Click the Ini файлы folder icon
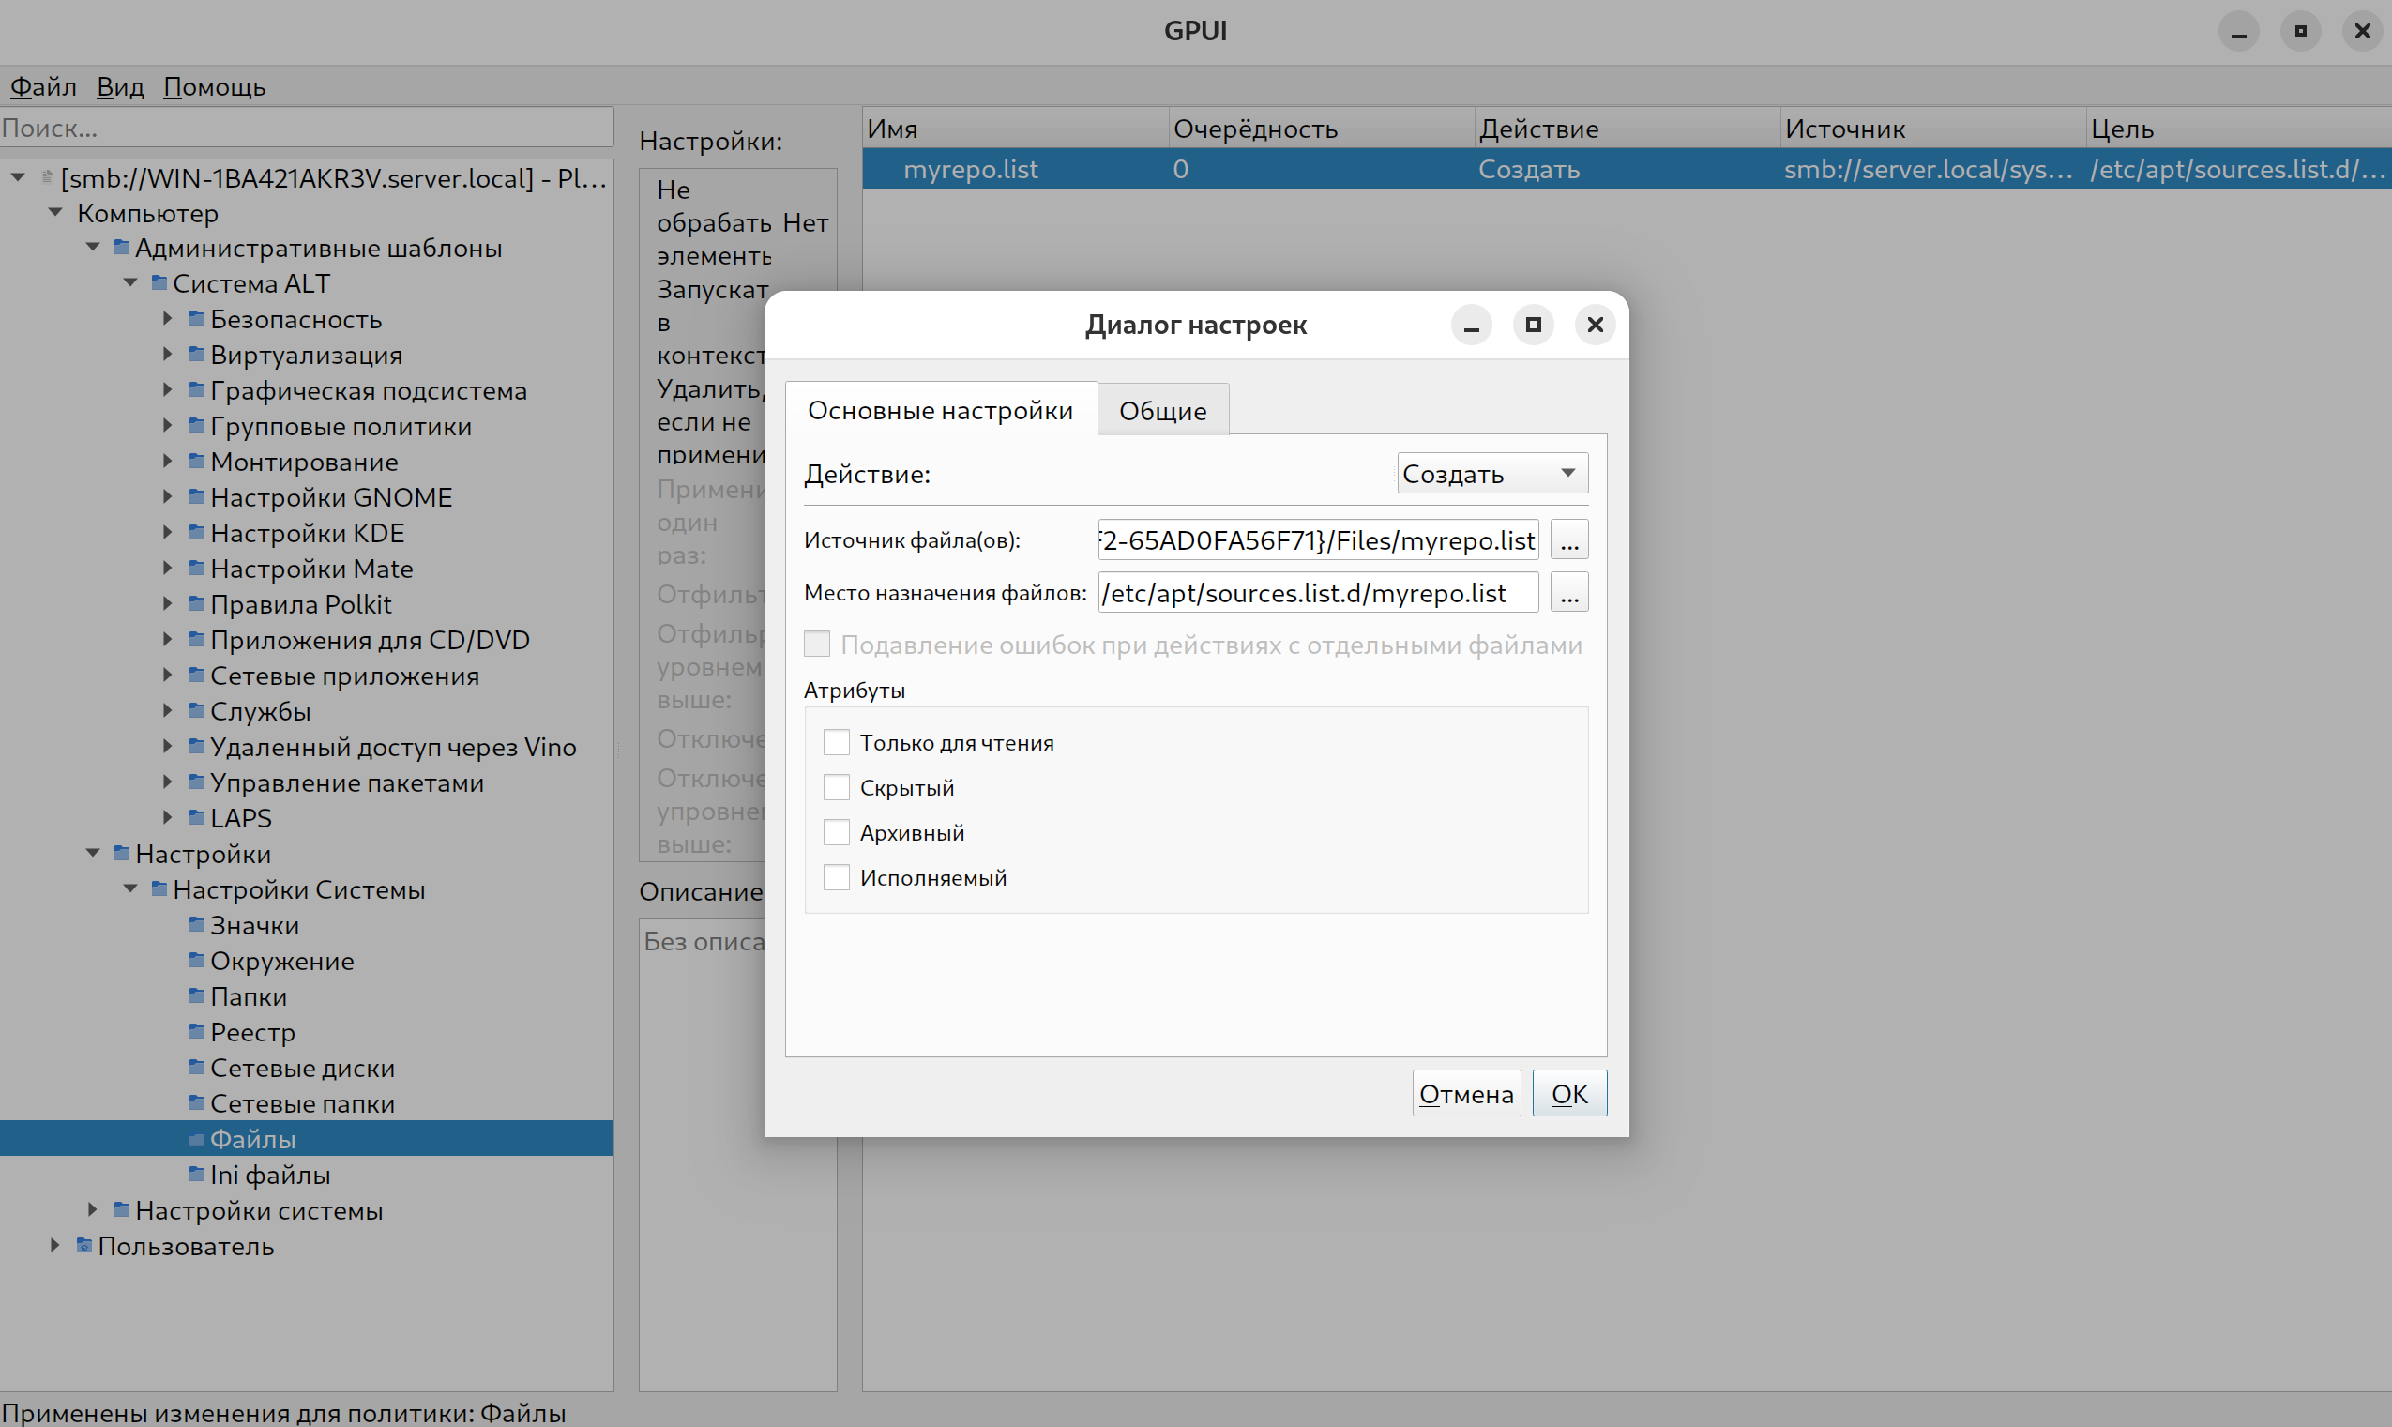Image resolution: width=2392 pixels, height=1427 pixels. point(197,1174)
